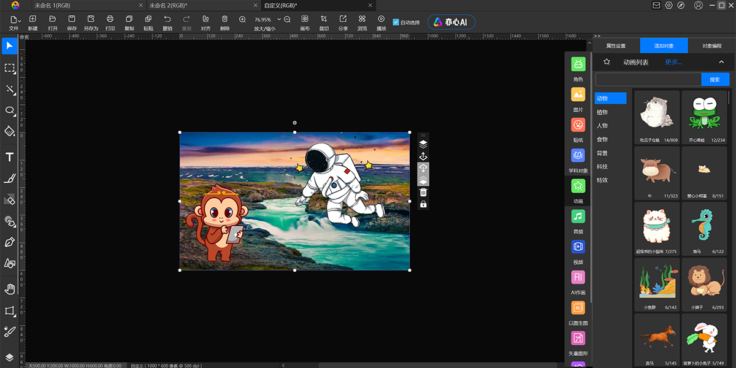Switch to the 属性设置 tab
Screen dimensions: 736x368
[616, 46]
